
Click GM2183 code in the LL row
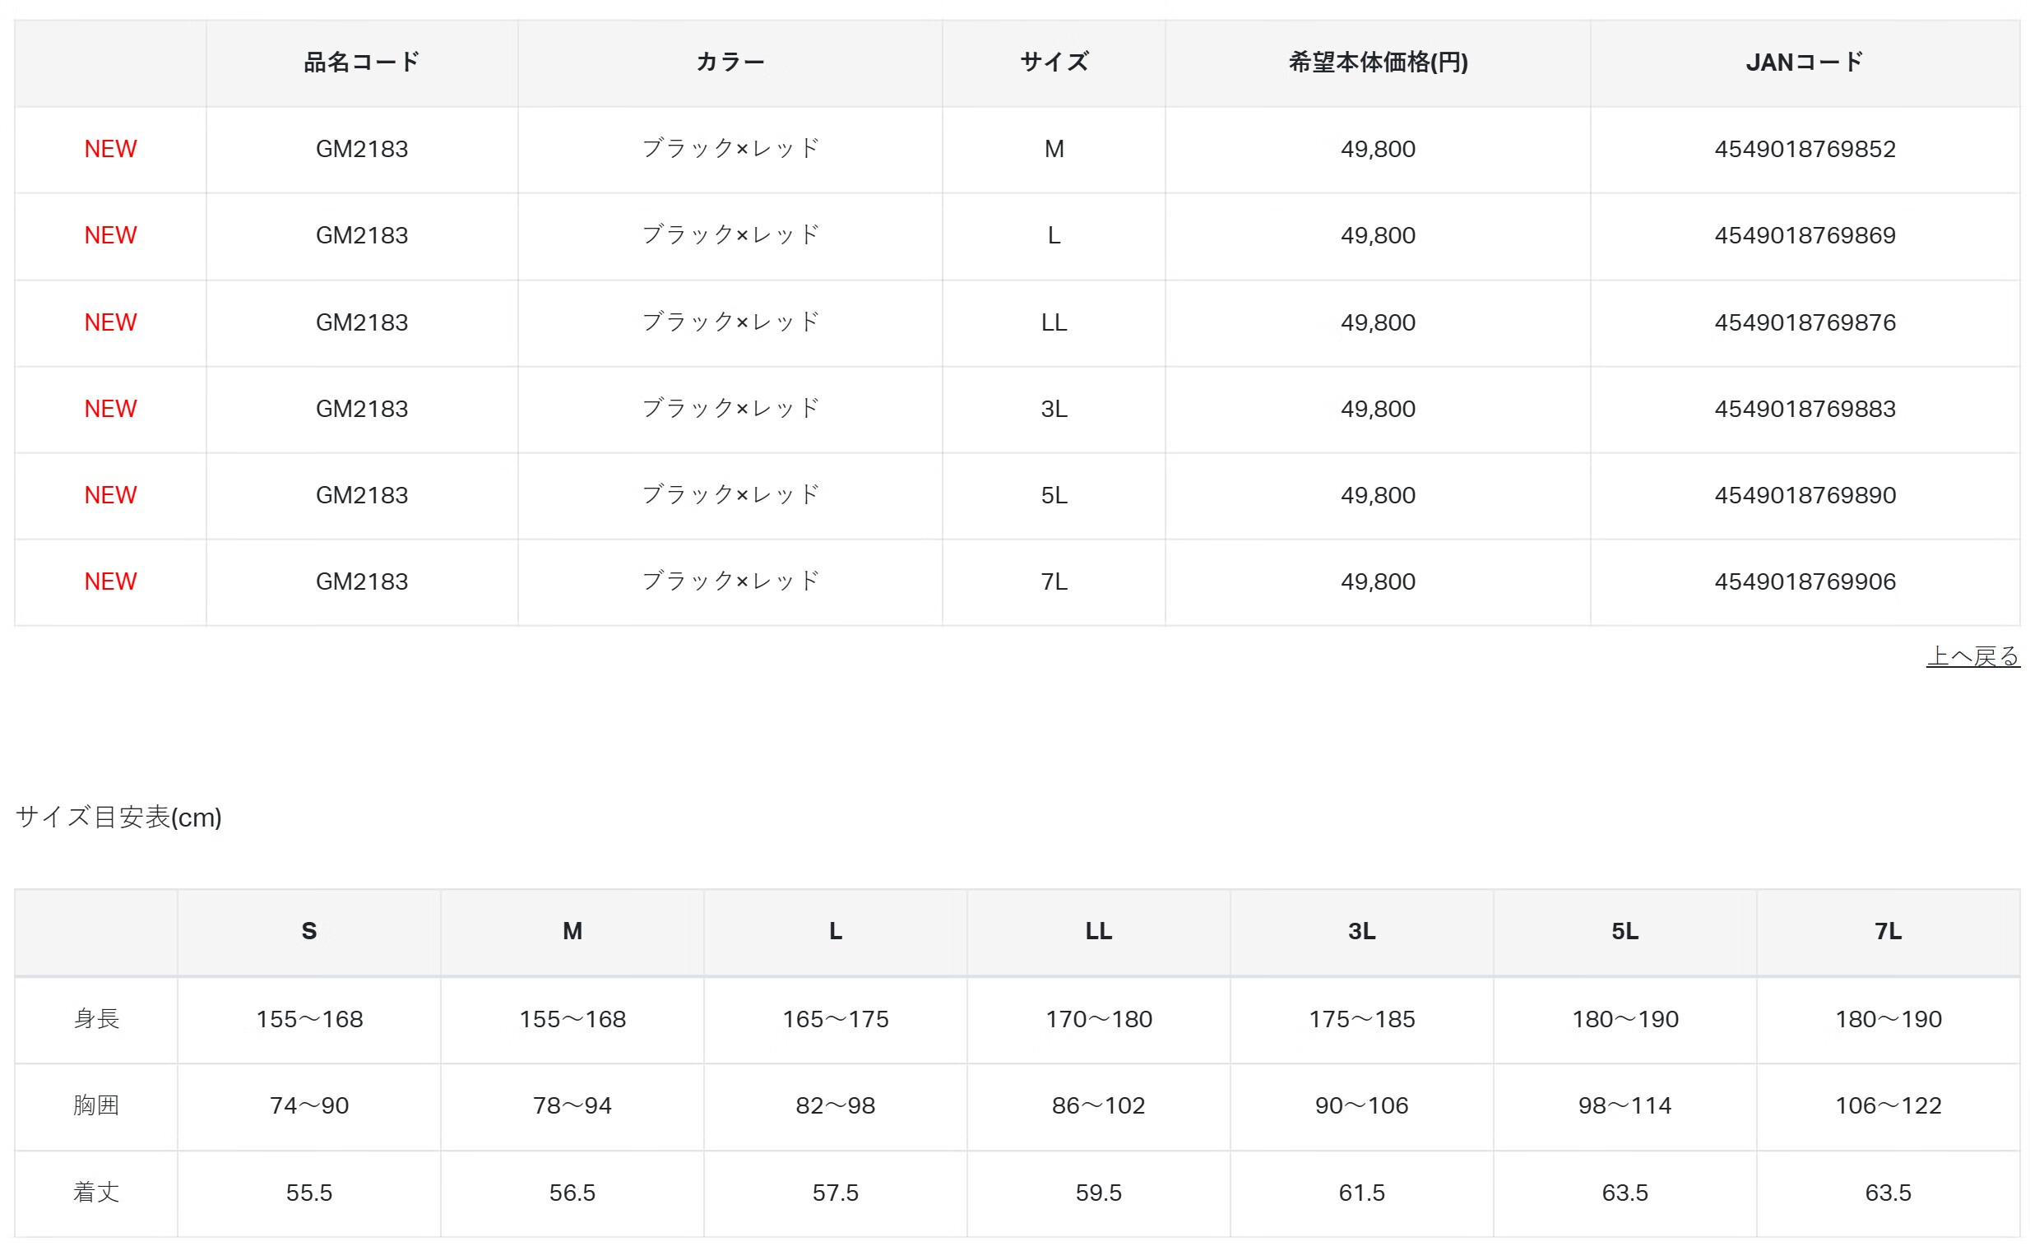[x=362, y=322]
